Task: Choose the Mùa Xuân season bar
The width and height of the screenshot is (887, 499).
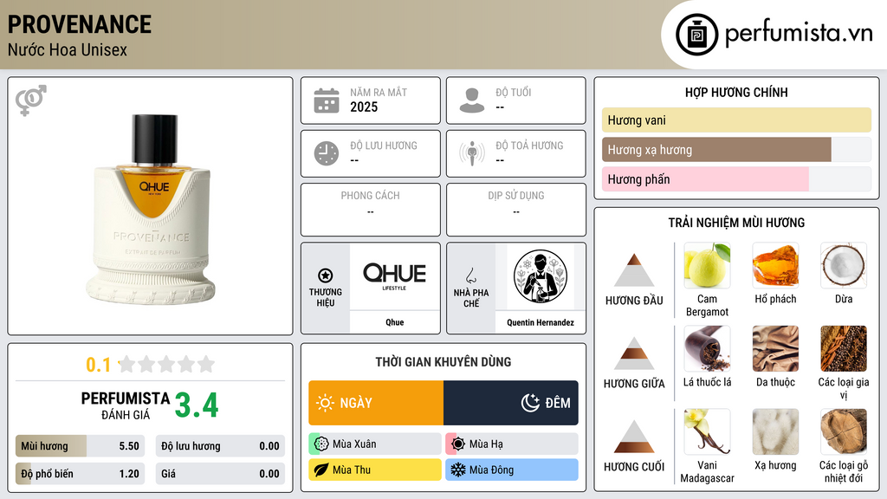Action: (x=375, y=444)
